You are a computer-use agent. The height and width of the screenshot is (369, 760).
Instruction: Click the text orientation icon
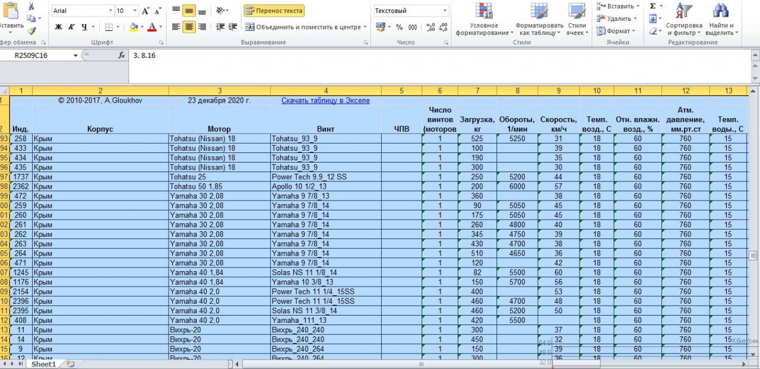point(220,11)
